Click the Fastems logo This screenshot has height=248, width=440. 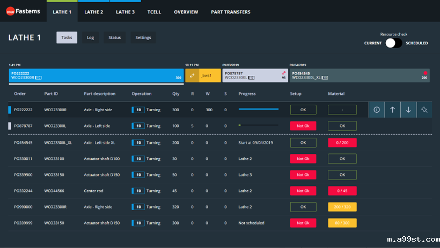pos(23,11)
